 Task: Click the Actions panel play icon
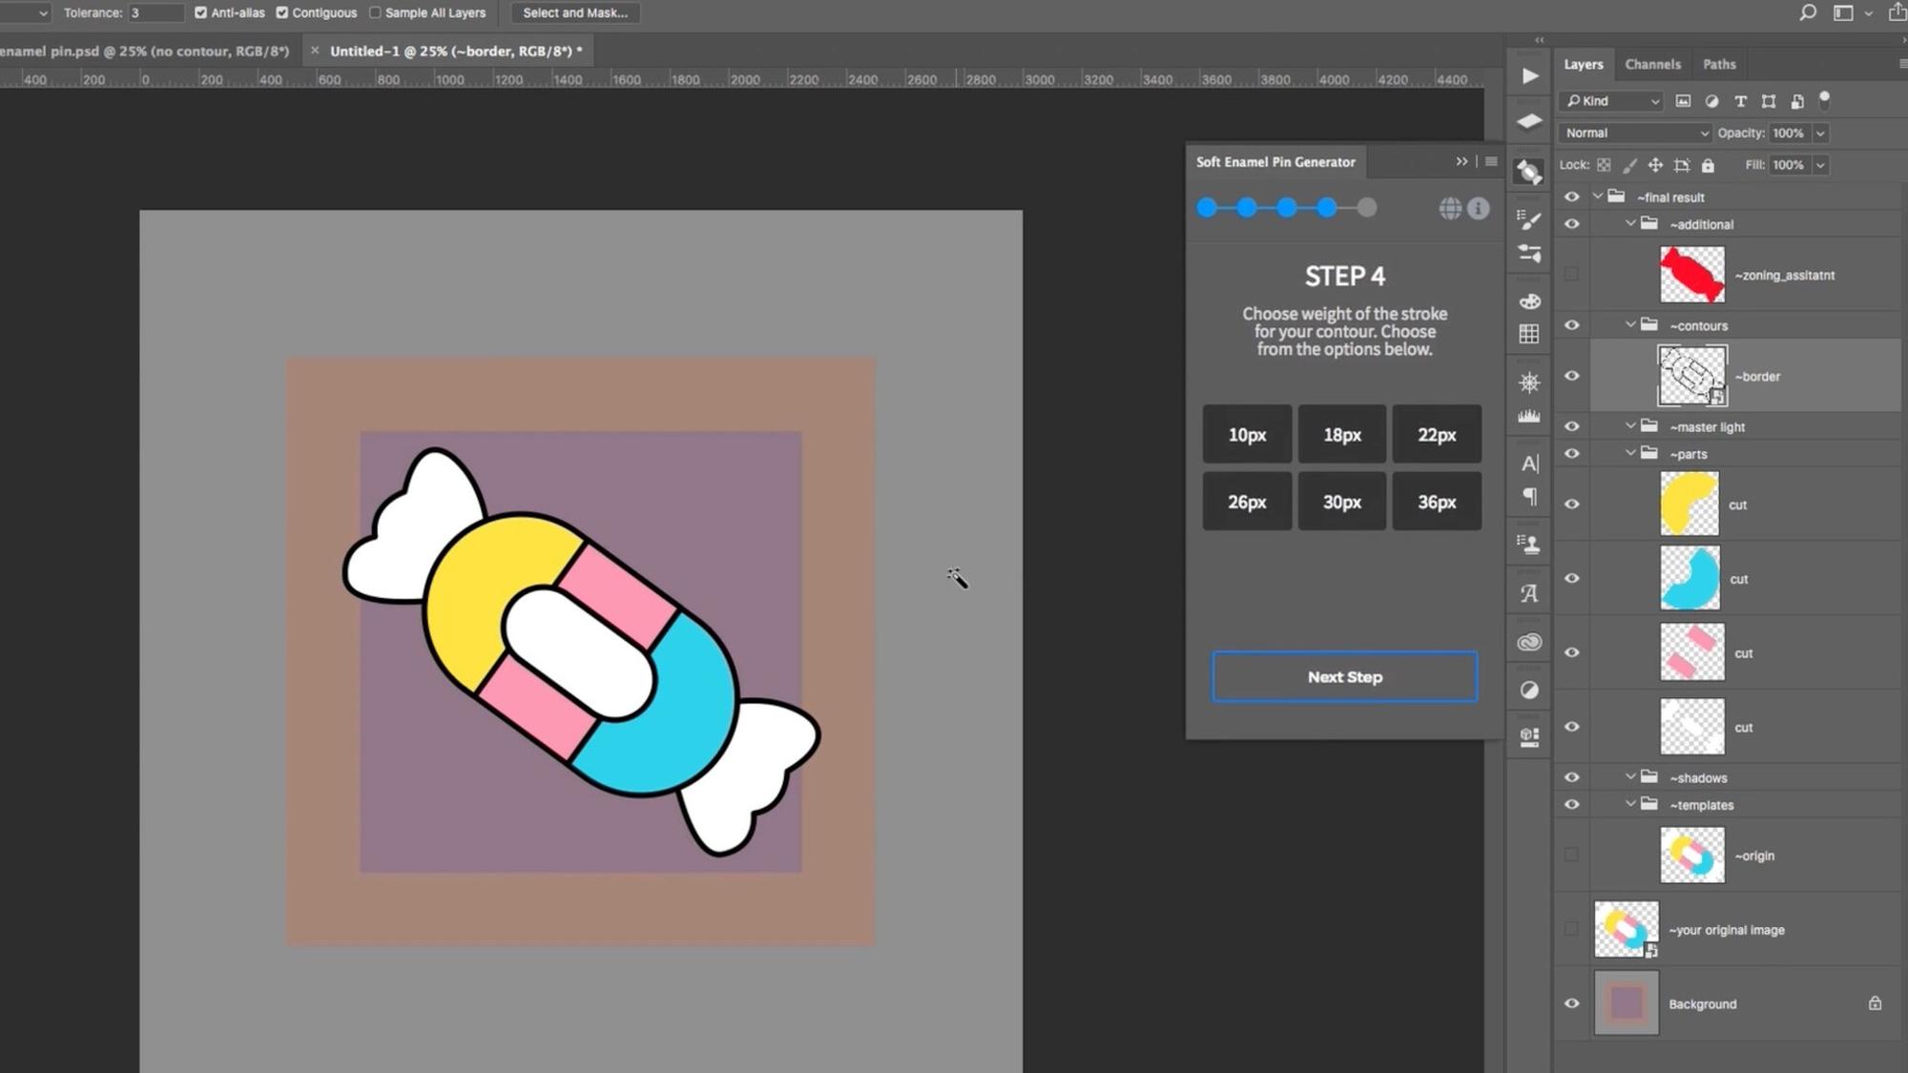(1529, 76)
